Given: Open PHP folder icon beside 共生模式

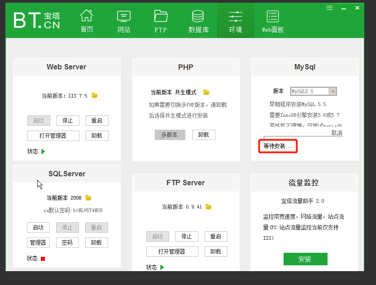Looking at the screenshot, I should coord(206,92).
